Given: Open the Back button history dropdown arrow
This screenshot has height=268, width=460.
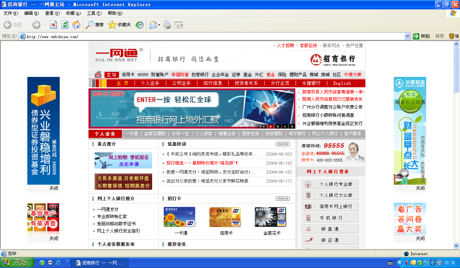Looking at the screenshot, I should (26, 25).
